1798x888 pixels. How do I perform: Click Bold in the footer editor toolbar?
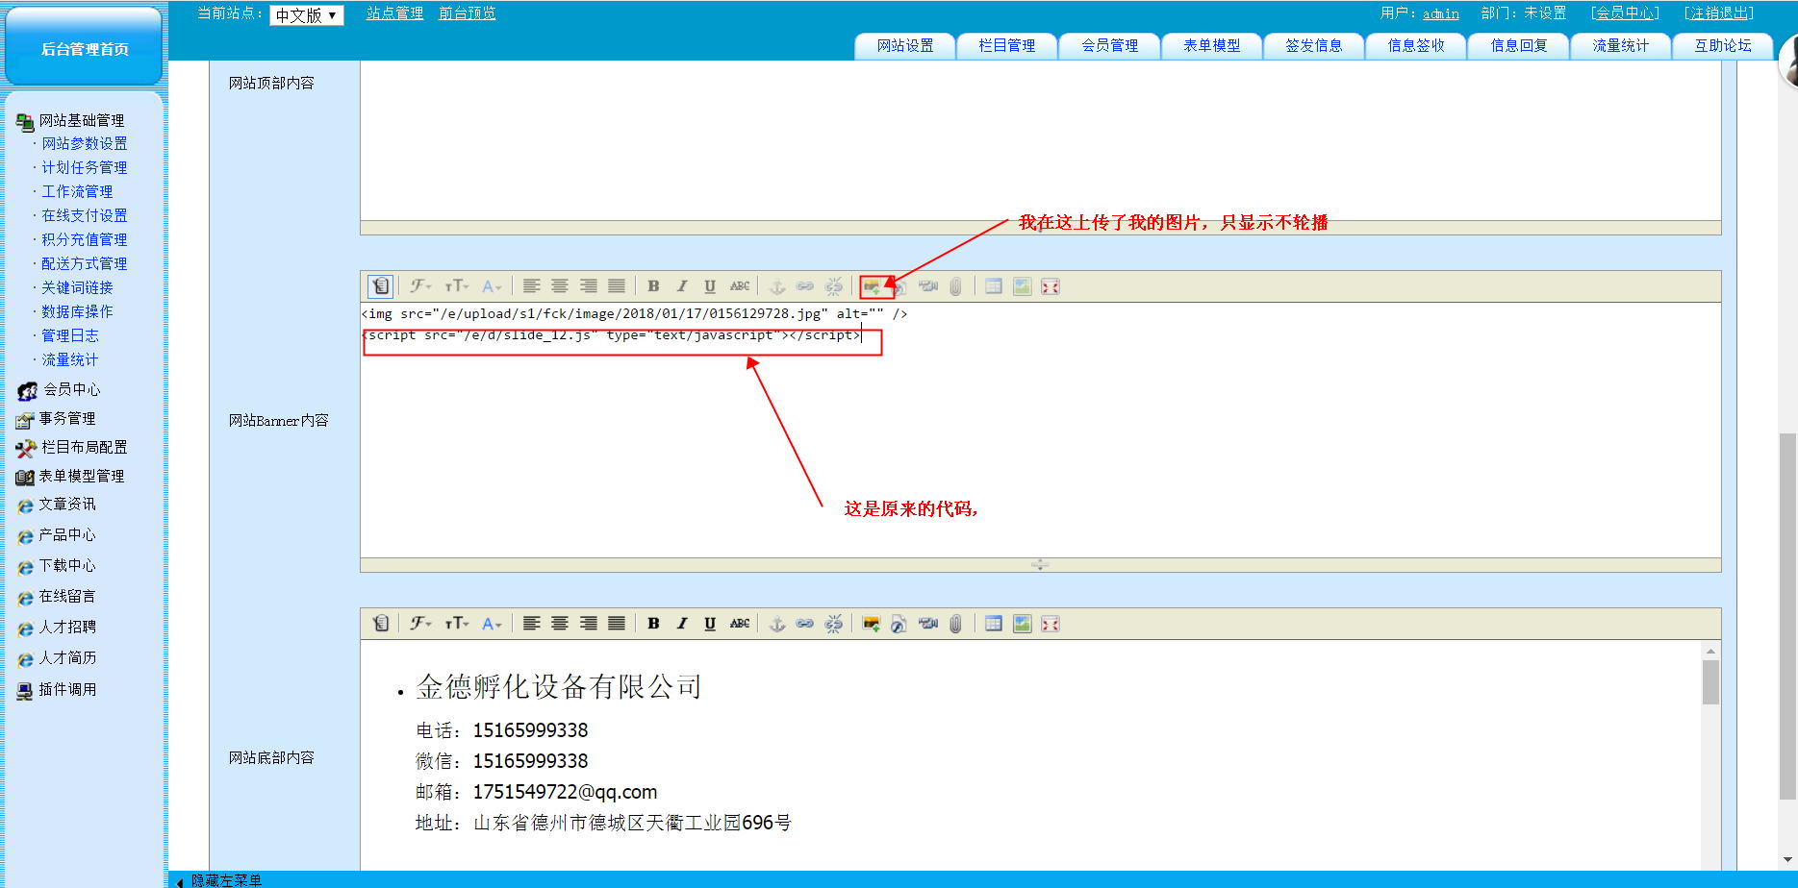(653, 624)
